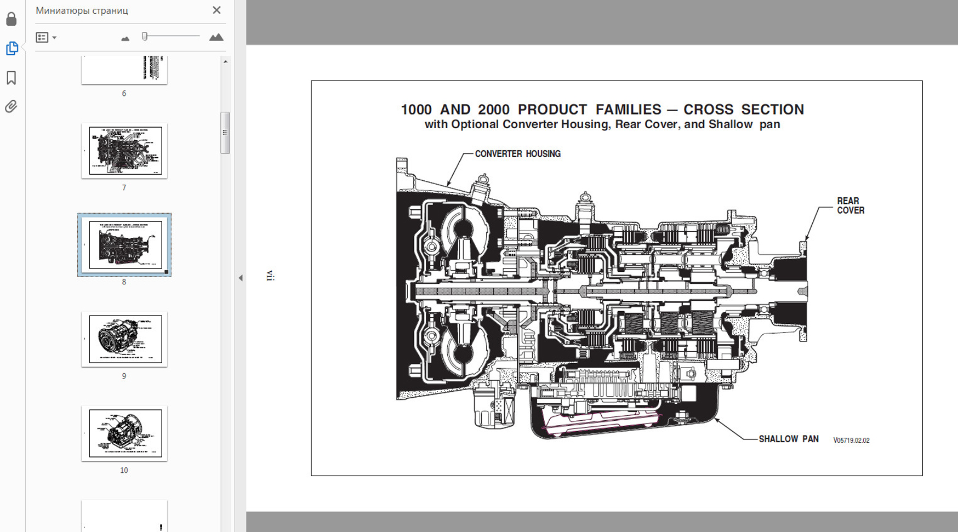Open the bookmarks panel icon

[x=12, y=78]
